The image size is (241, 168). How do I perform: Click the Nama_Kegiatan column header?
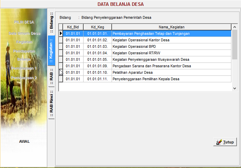tap(172, 27)
